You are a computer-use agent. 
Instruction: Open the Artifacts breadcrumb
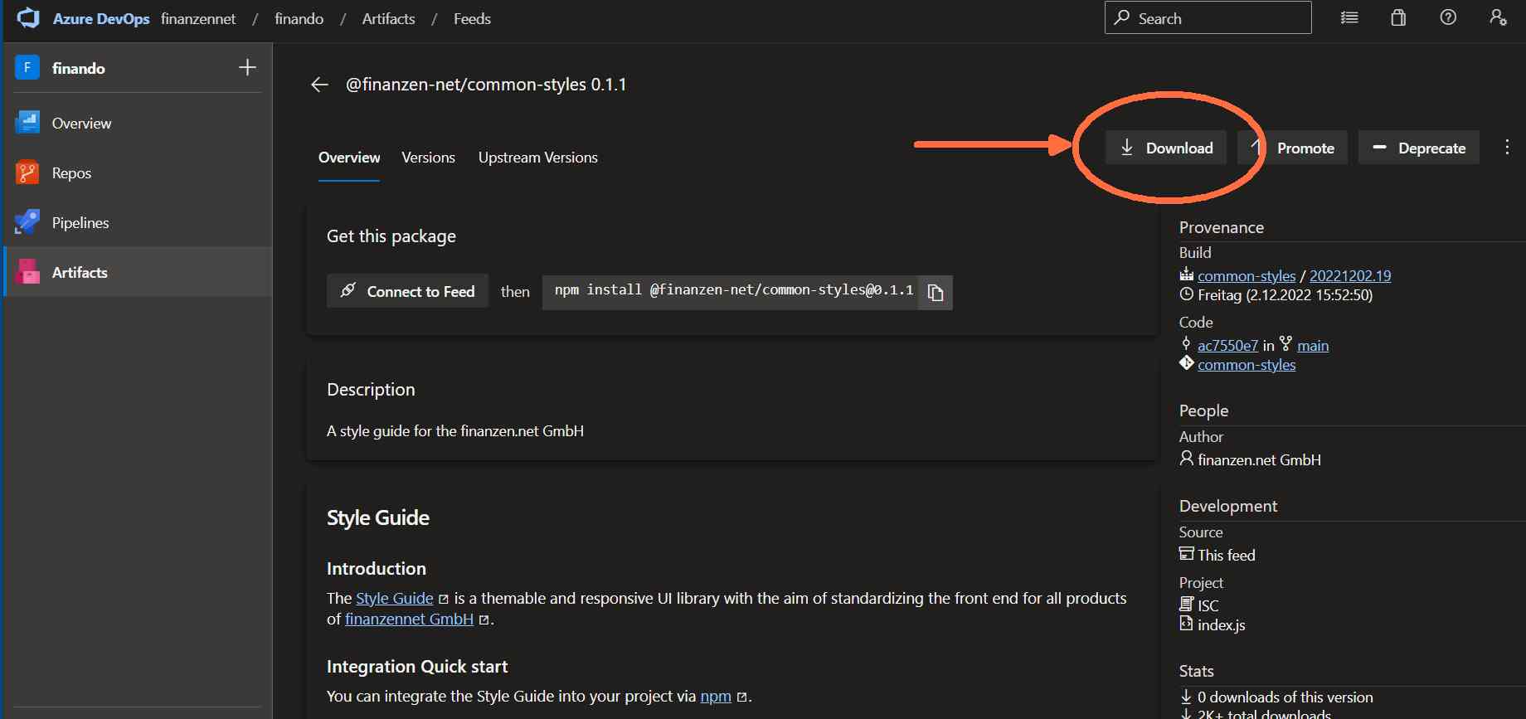388,18
